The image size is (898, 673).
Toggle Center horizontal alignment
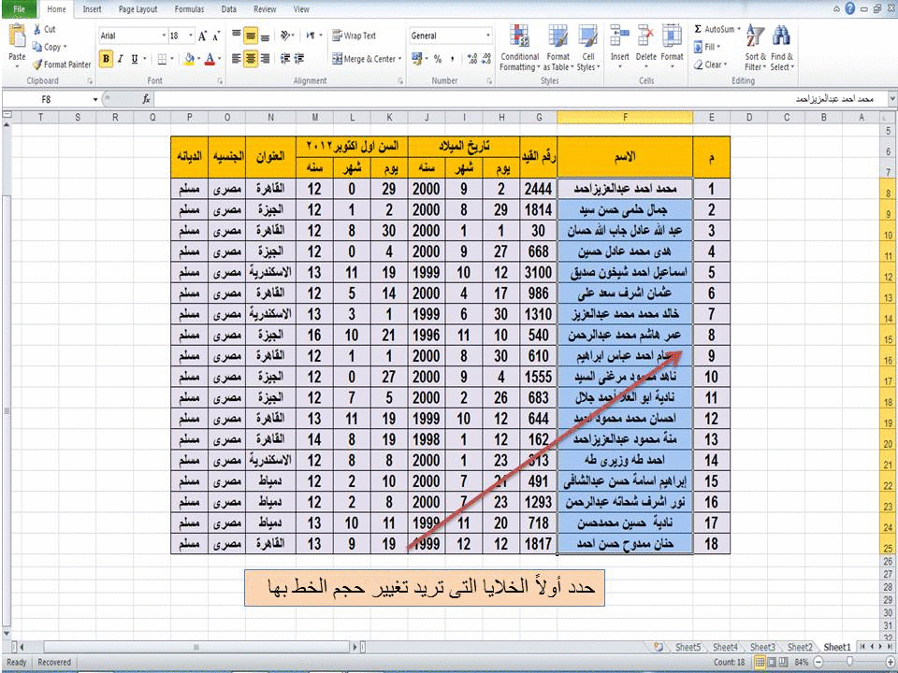tap(251, 58)
